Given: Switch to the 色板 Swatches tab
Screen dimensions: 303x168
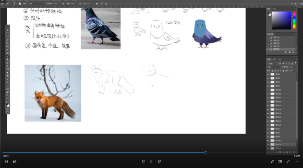Looking at the screenshot, I should pos(274,9).
